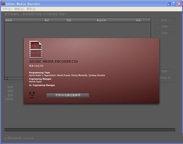183x144 pixels.
Task: Click the 预设 column header
Action: [81, 20]
